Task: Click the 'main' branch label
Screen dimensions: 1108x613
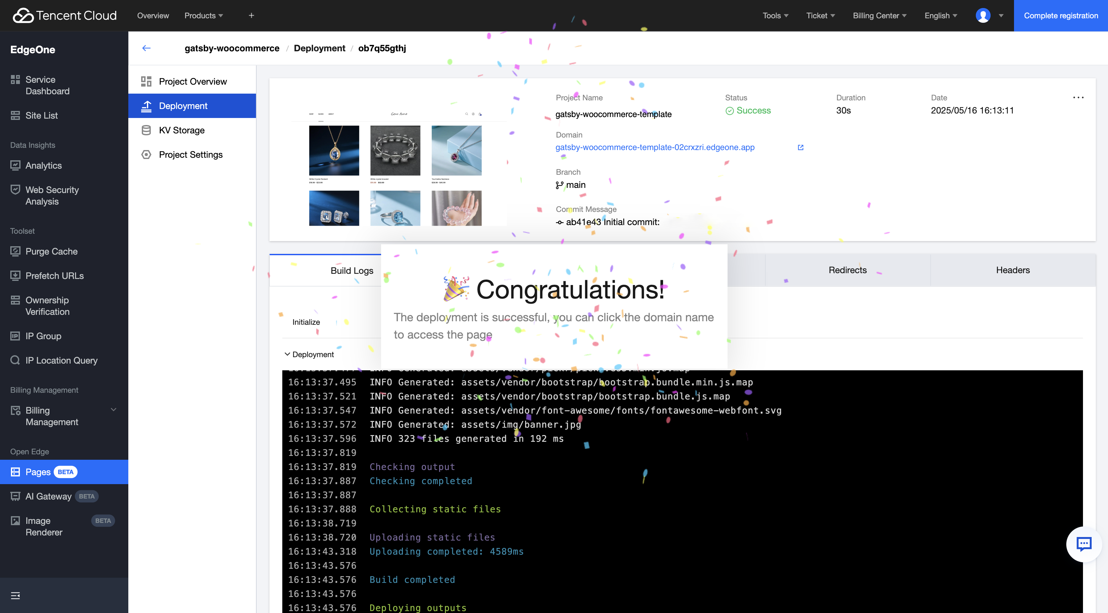Action: tap(575, 185)
